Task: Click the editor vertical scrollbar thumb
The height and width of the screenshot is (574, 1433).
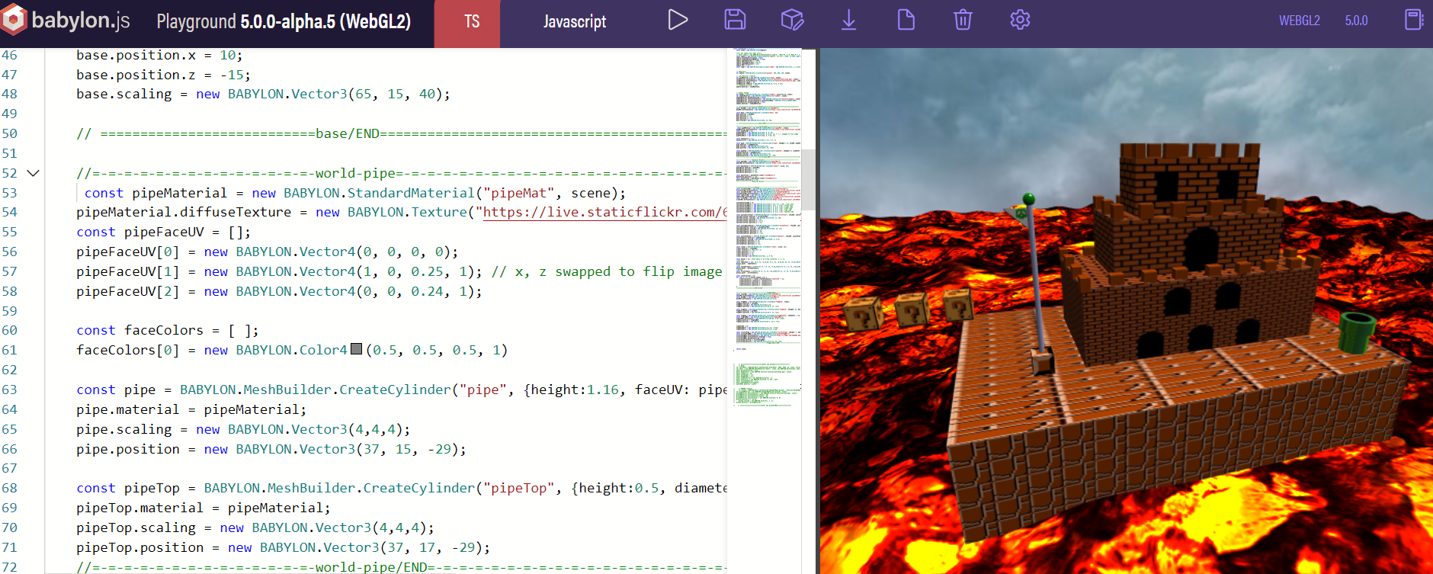Action: click(809, 180)
